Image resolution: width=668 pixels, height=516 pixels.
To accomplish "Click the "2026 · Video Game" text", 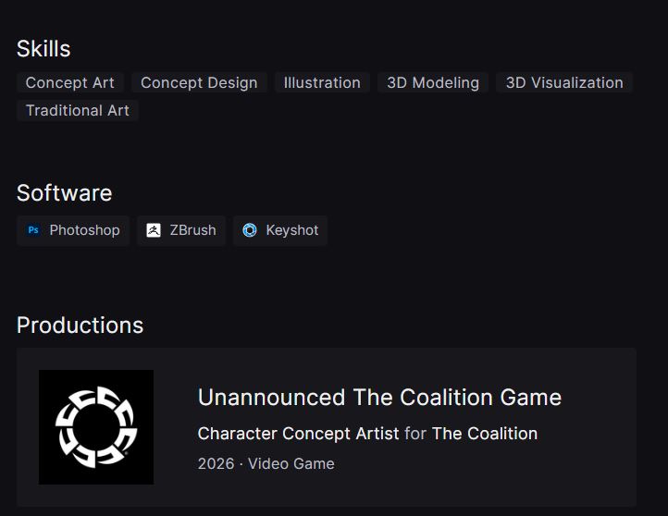I will tap(266, 463).
